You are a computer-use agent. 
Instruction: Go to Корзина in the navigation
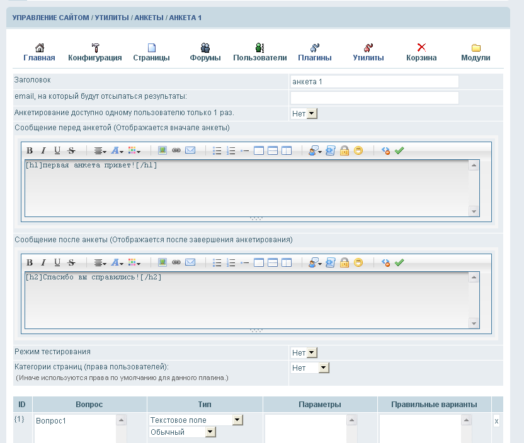pos(421,52)
